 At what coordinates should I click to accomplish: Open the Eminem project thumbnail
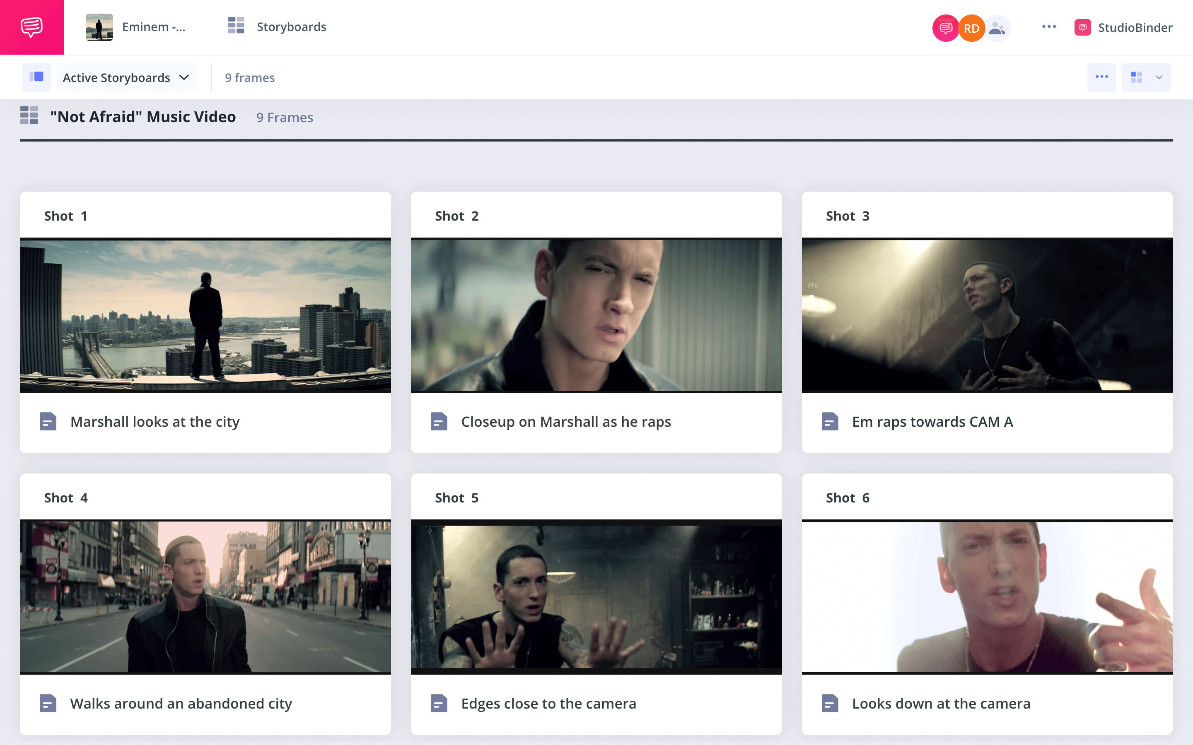(99, 27)
